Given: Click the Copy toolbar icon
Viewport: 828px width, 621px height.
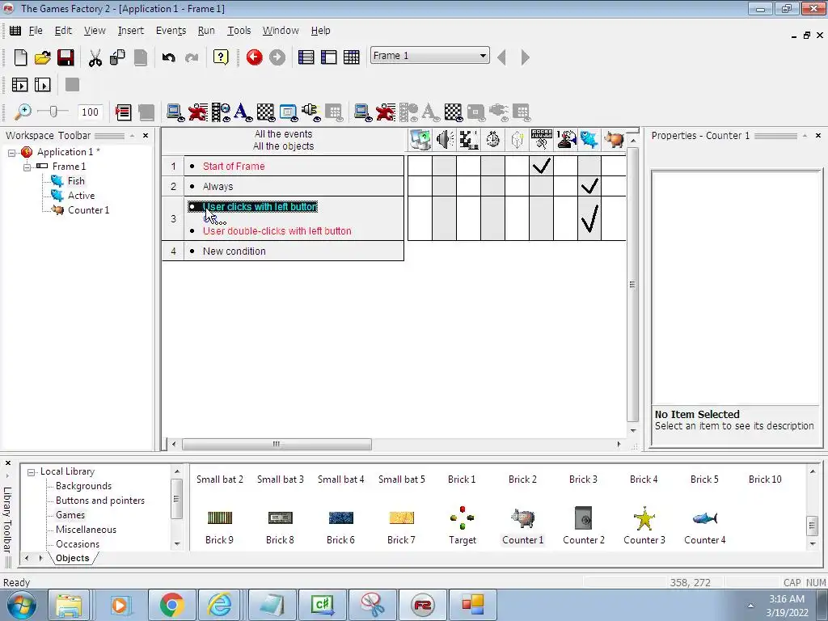Looking at the screenshot, I should [x=117, y=57].
